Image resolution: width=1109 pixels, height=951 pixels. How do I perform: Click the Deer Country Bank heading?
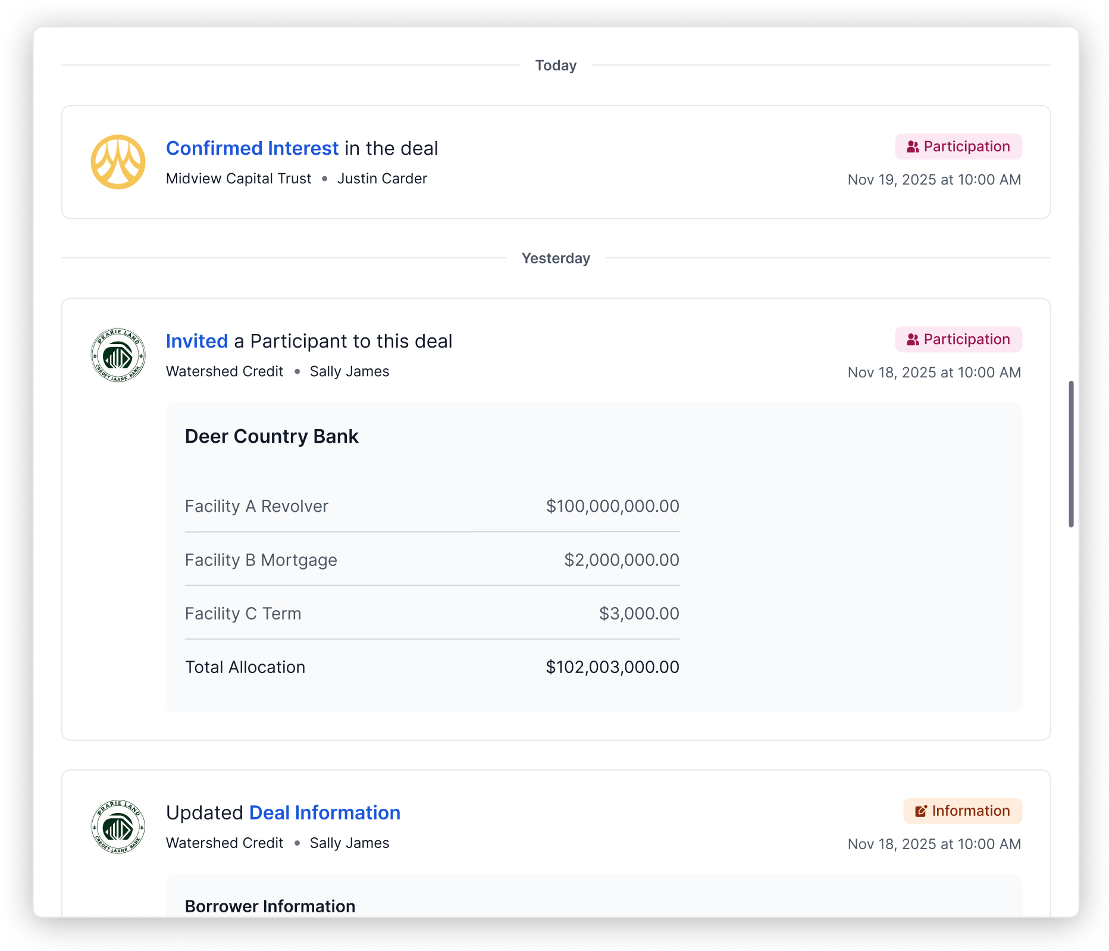271,436
